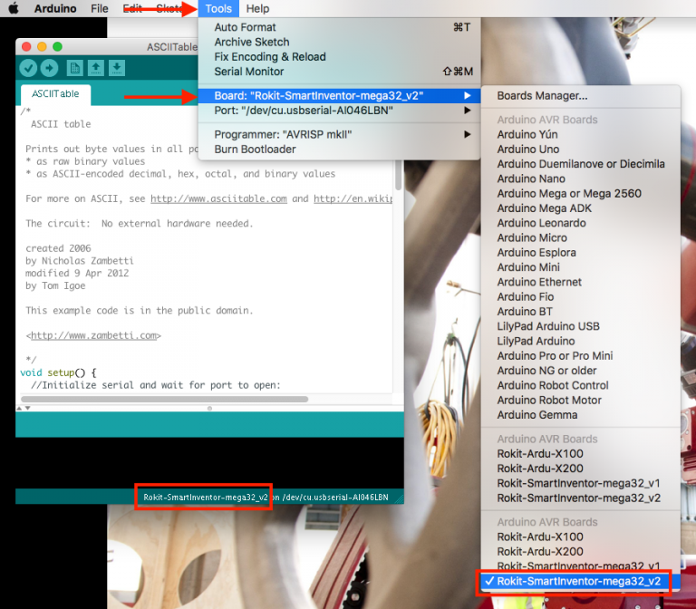Switch to the ASCIITable sketch tab
This screenshot has height=609, width=696.
[x=55, y=94]
